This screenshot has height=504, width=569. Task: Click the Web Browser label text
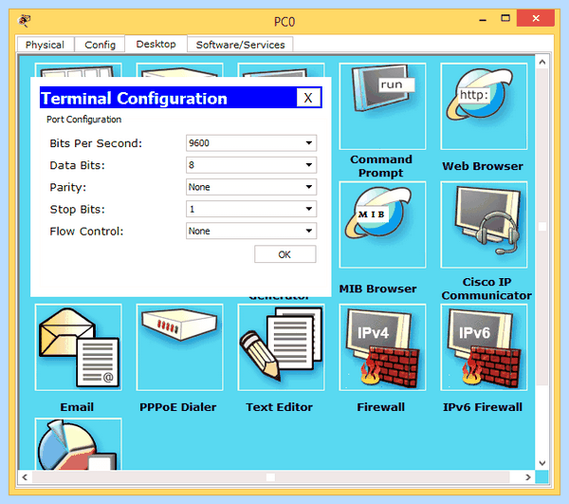click(483, 166)
